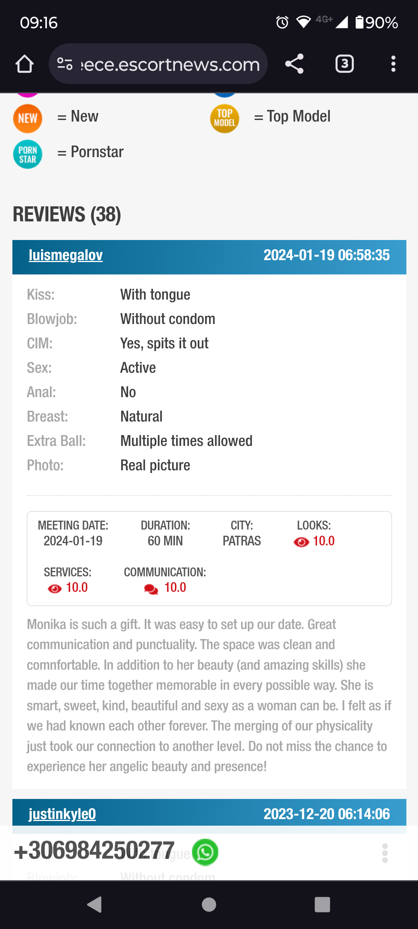Expand the contact bar options dots

385,853
